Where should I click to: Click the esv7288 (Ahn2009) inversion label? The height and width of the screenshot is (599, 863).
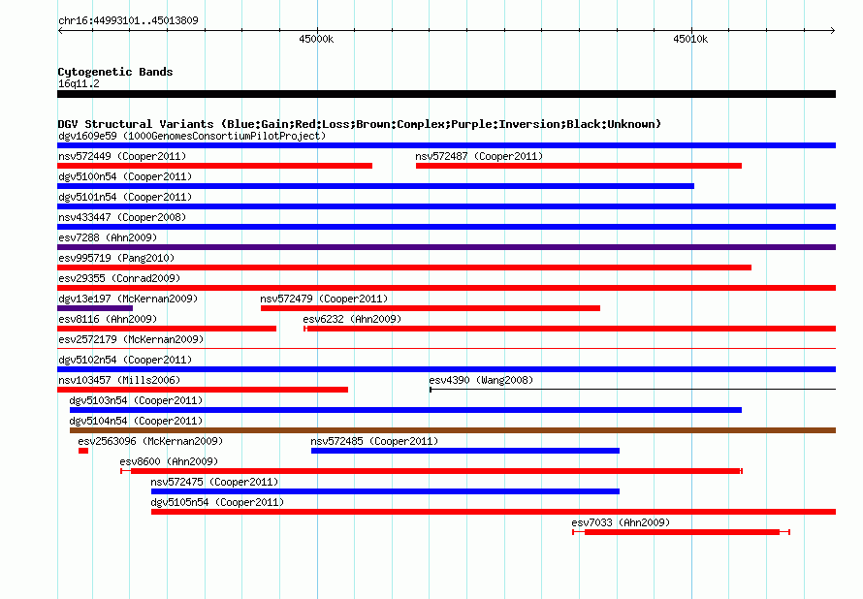(108, 237)
